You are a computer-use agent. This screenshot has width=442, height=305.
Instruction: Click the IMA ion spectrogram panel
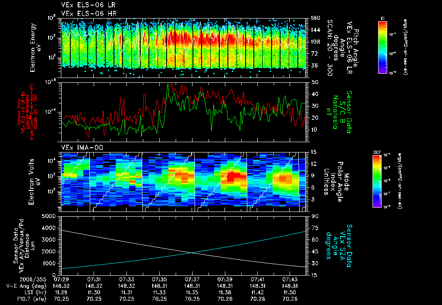(183, 182)
